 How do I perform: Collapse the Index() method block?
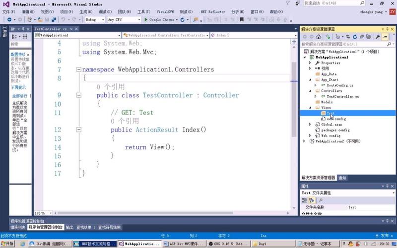point(79,129)
